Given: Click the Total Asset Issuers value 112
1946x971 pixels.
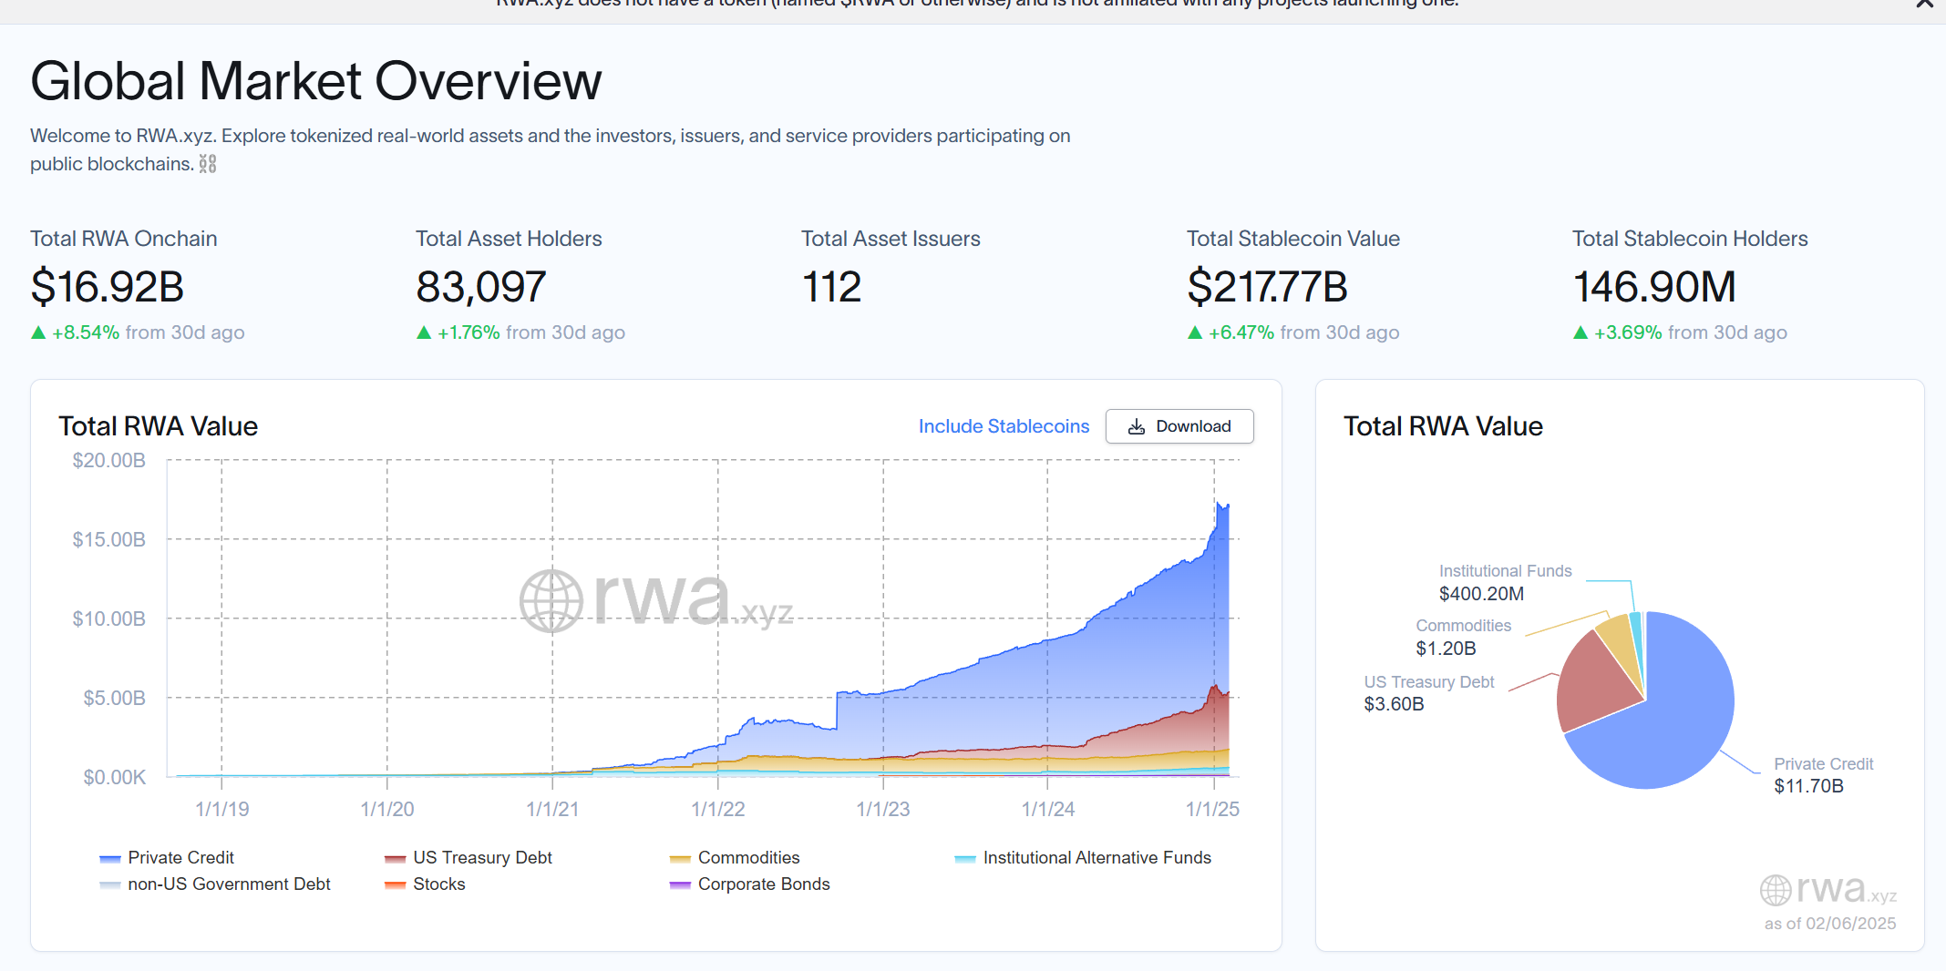Looking at the screenshot, I should pos(831,287).
